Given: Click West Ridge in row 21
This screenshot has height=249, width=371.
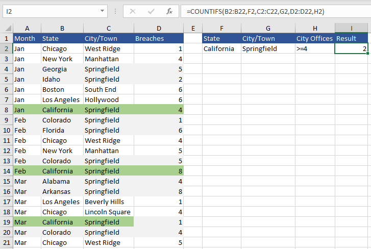Looking at the screenshot, I should point(109,242).
